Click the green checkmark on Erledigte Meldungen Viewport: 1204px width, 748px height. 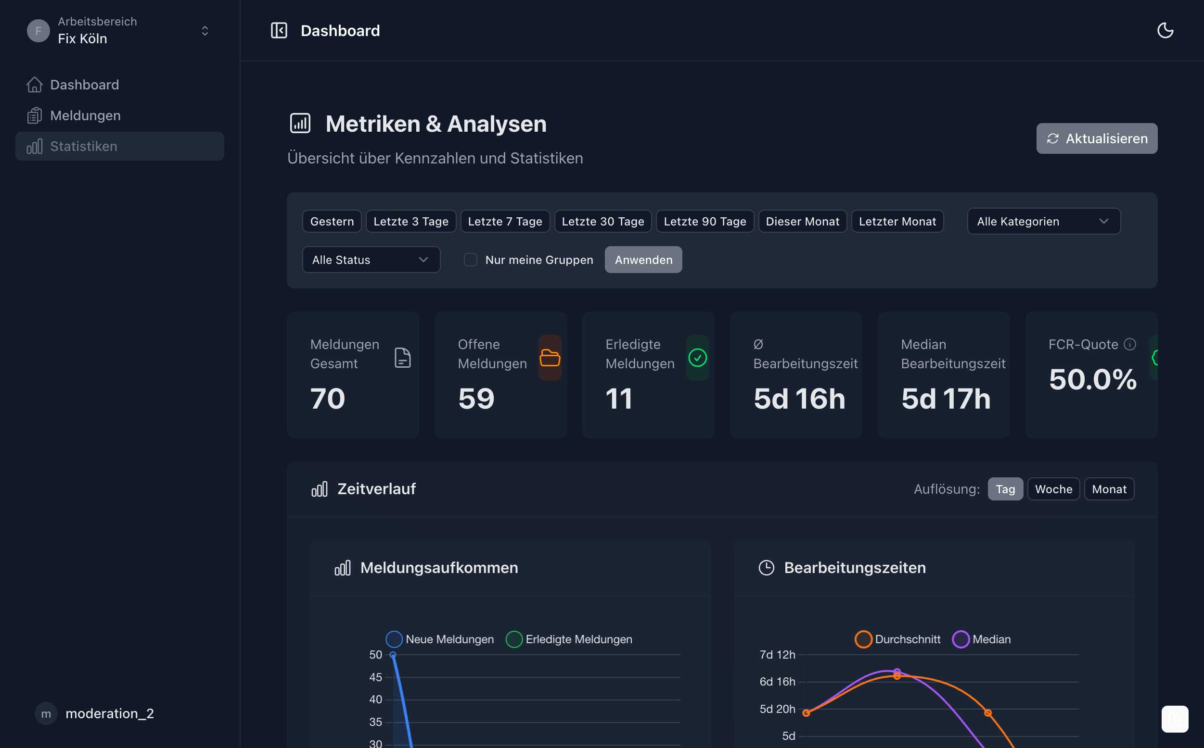pos(698,357)
